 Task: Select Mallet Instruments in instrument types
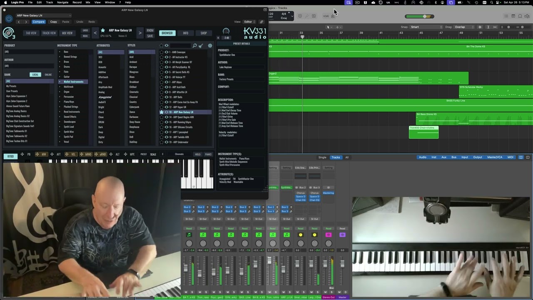pos(73,82)
